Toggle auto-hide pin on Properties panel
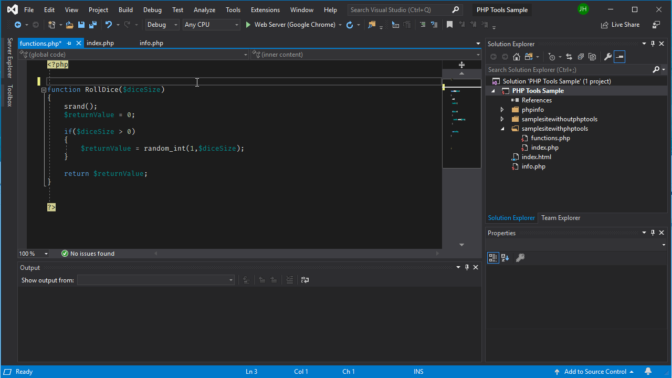 click(653, 233)
